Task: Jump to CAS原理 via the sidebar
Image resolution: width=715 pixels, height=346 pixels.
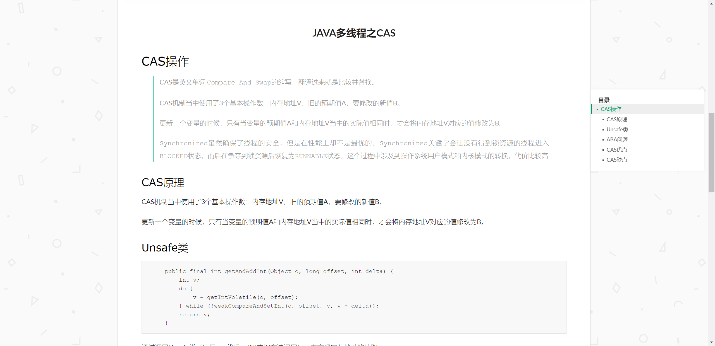Action: [617, 119]
